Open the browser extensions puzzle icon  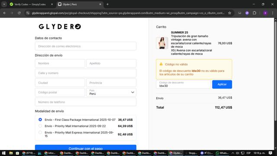tap(254, 13)
